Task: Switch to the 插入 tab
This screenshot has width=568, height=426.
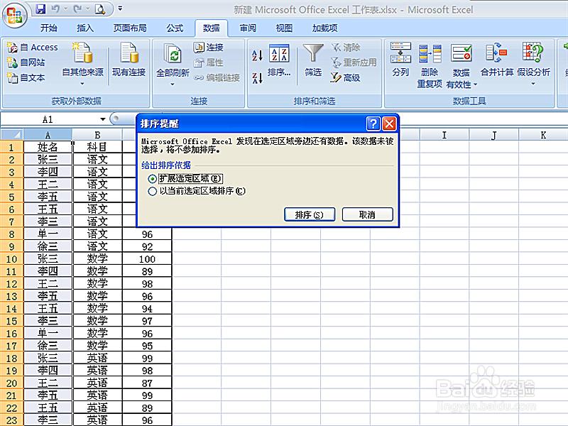Action: pyautogui.click(x=85, y=28)
